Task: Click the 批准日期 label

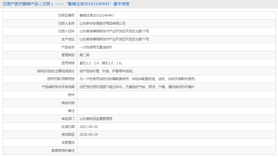Action: [68, 127]
